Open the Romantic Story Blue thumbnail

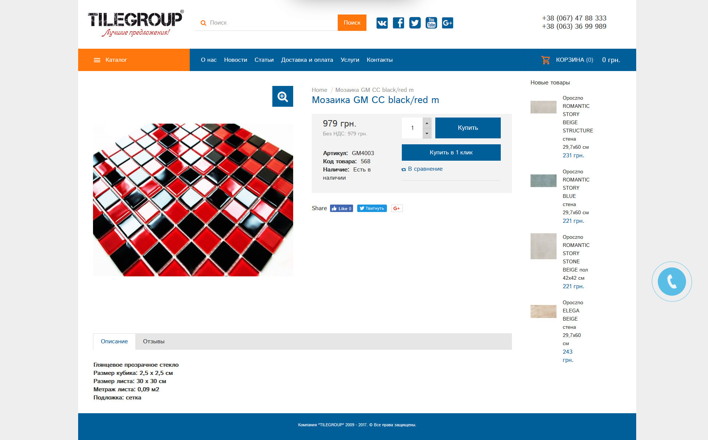[x=544, y=181]
